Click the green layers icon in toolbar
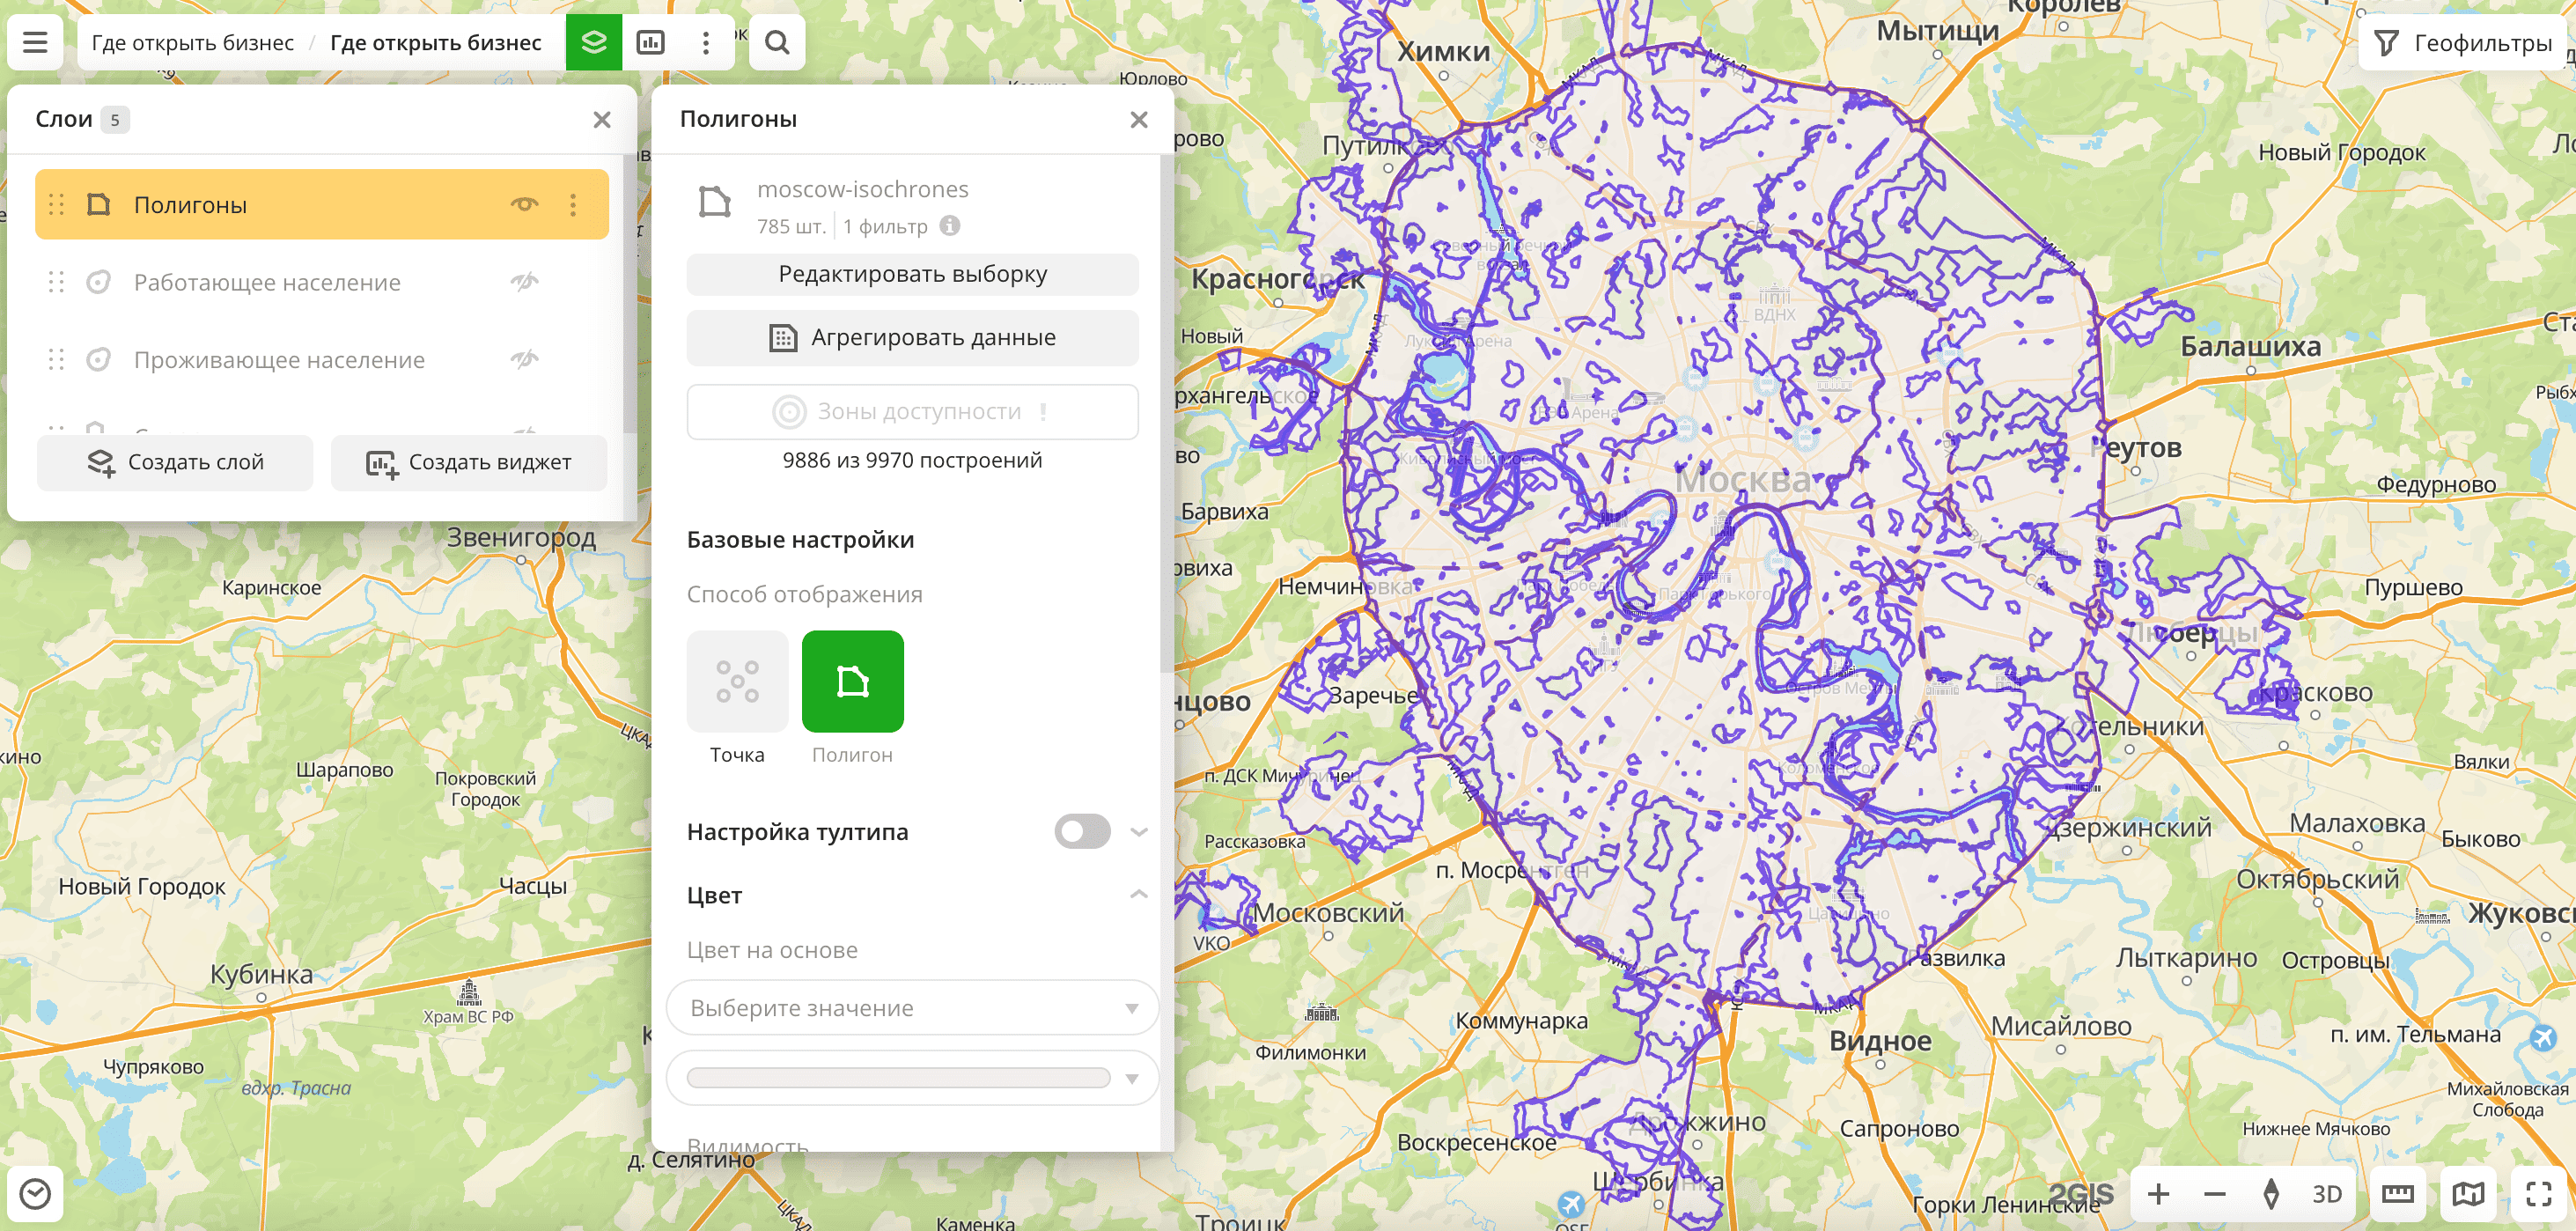The height and width of the screenshot is (1231, 2576). (593, 43)
